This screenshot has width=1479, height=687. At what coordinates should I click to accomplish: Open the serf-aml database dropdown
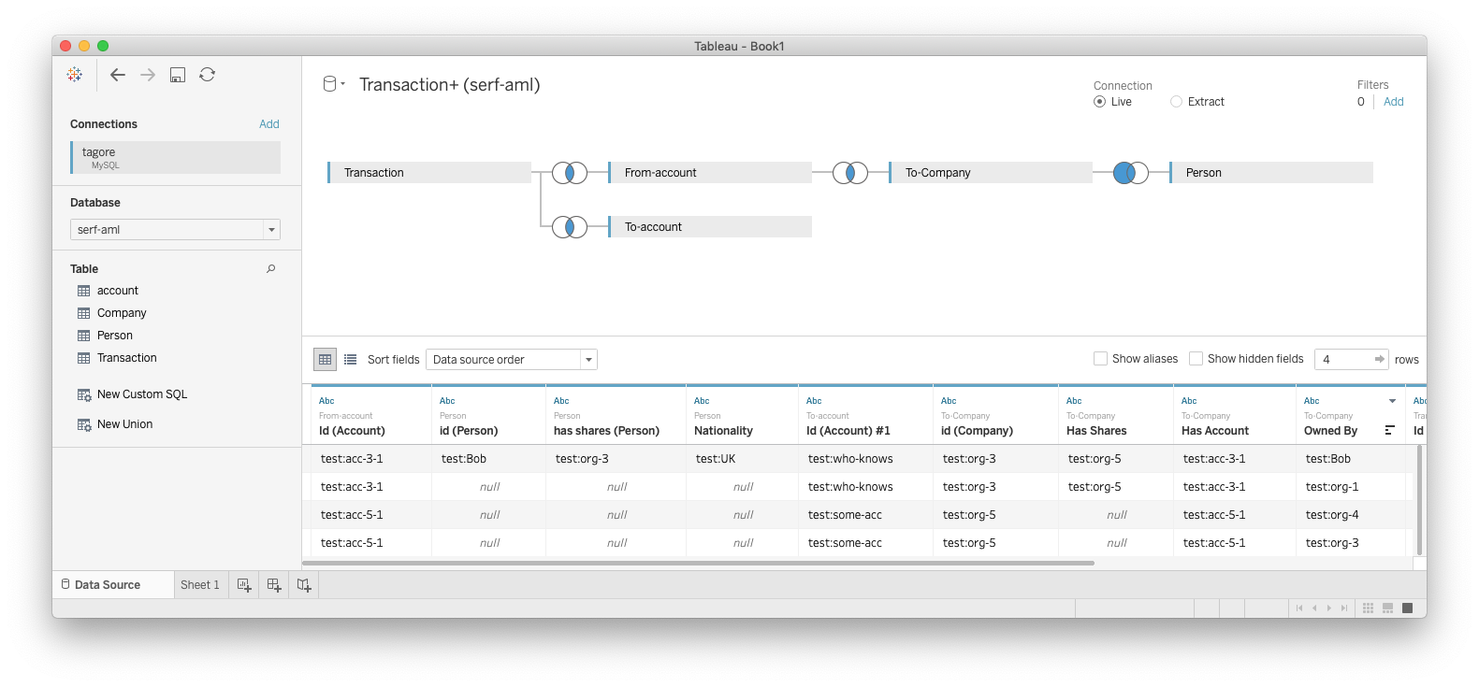pos(271,230)
